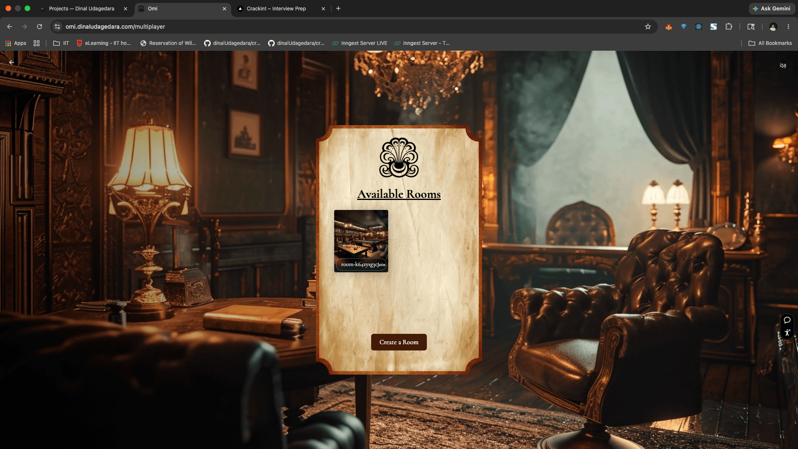Open the Inngest Server LIVE bookmark
Image resolution: width=798 pixels, height=449 pixels.
tap(360, 43)
